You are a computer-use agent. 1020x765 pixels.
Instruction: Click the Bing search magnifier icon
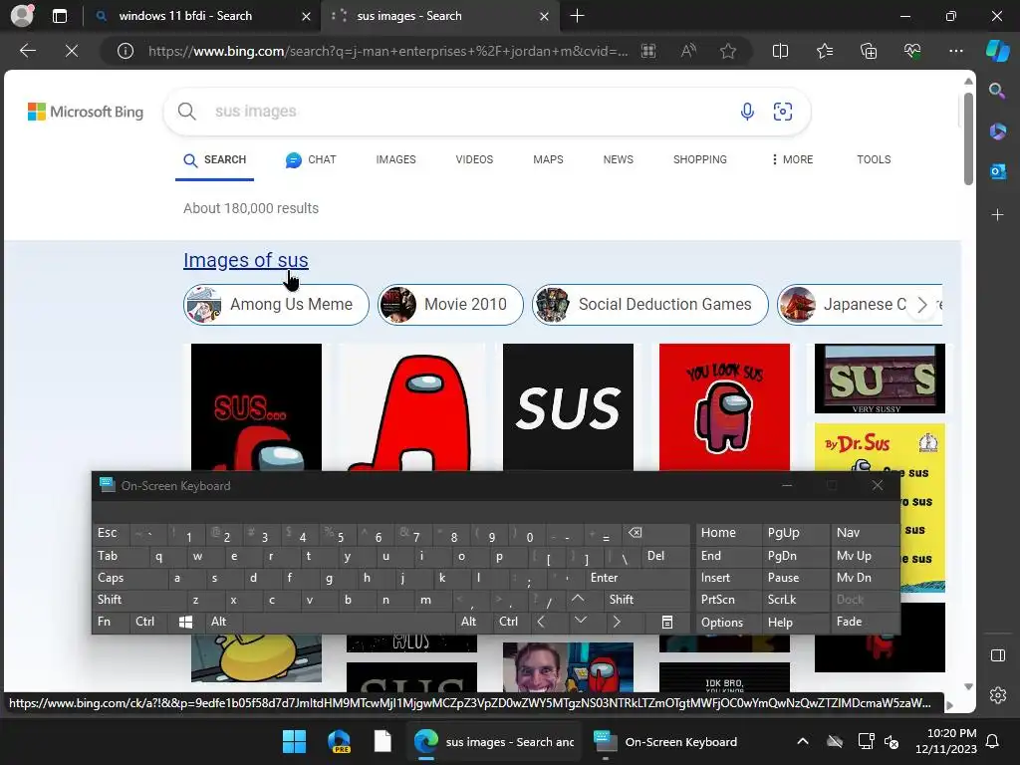(x=186, y=112)
